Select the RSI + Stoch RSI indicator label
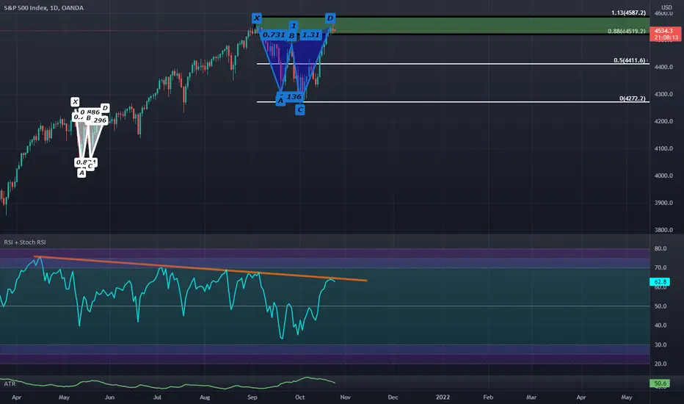 click(25, 242)
